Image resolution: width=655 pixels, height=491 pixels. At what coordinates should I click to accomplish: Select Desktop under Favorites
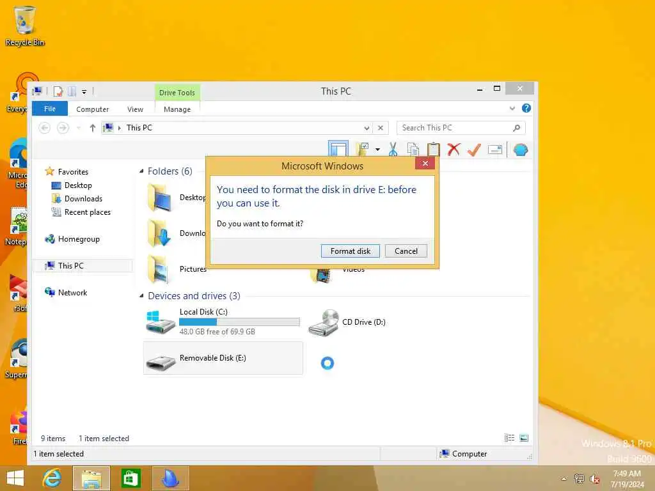click(77, 185)
